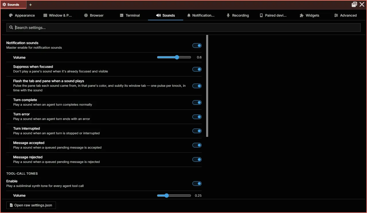This screenshot has height=213, width=367.
Task: Click the vertical scrollbar of the settings list
Action: (207, 86)
